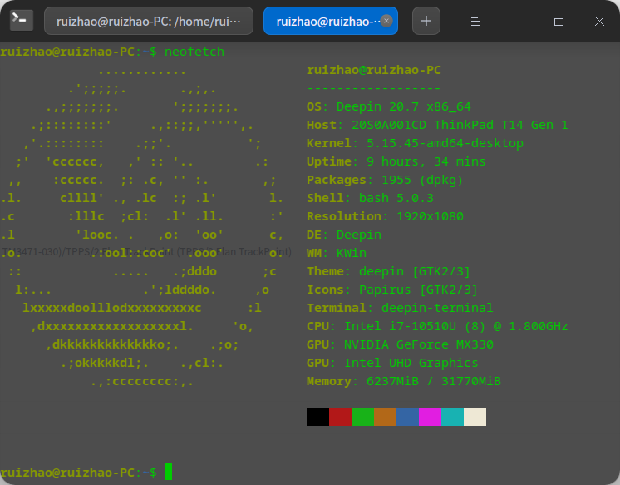The image size is (620, 485).
Task: Click the overlapping TrackPoint tooltip text
Action: (147, 252)
